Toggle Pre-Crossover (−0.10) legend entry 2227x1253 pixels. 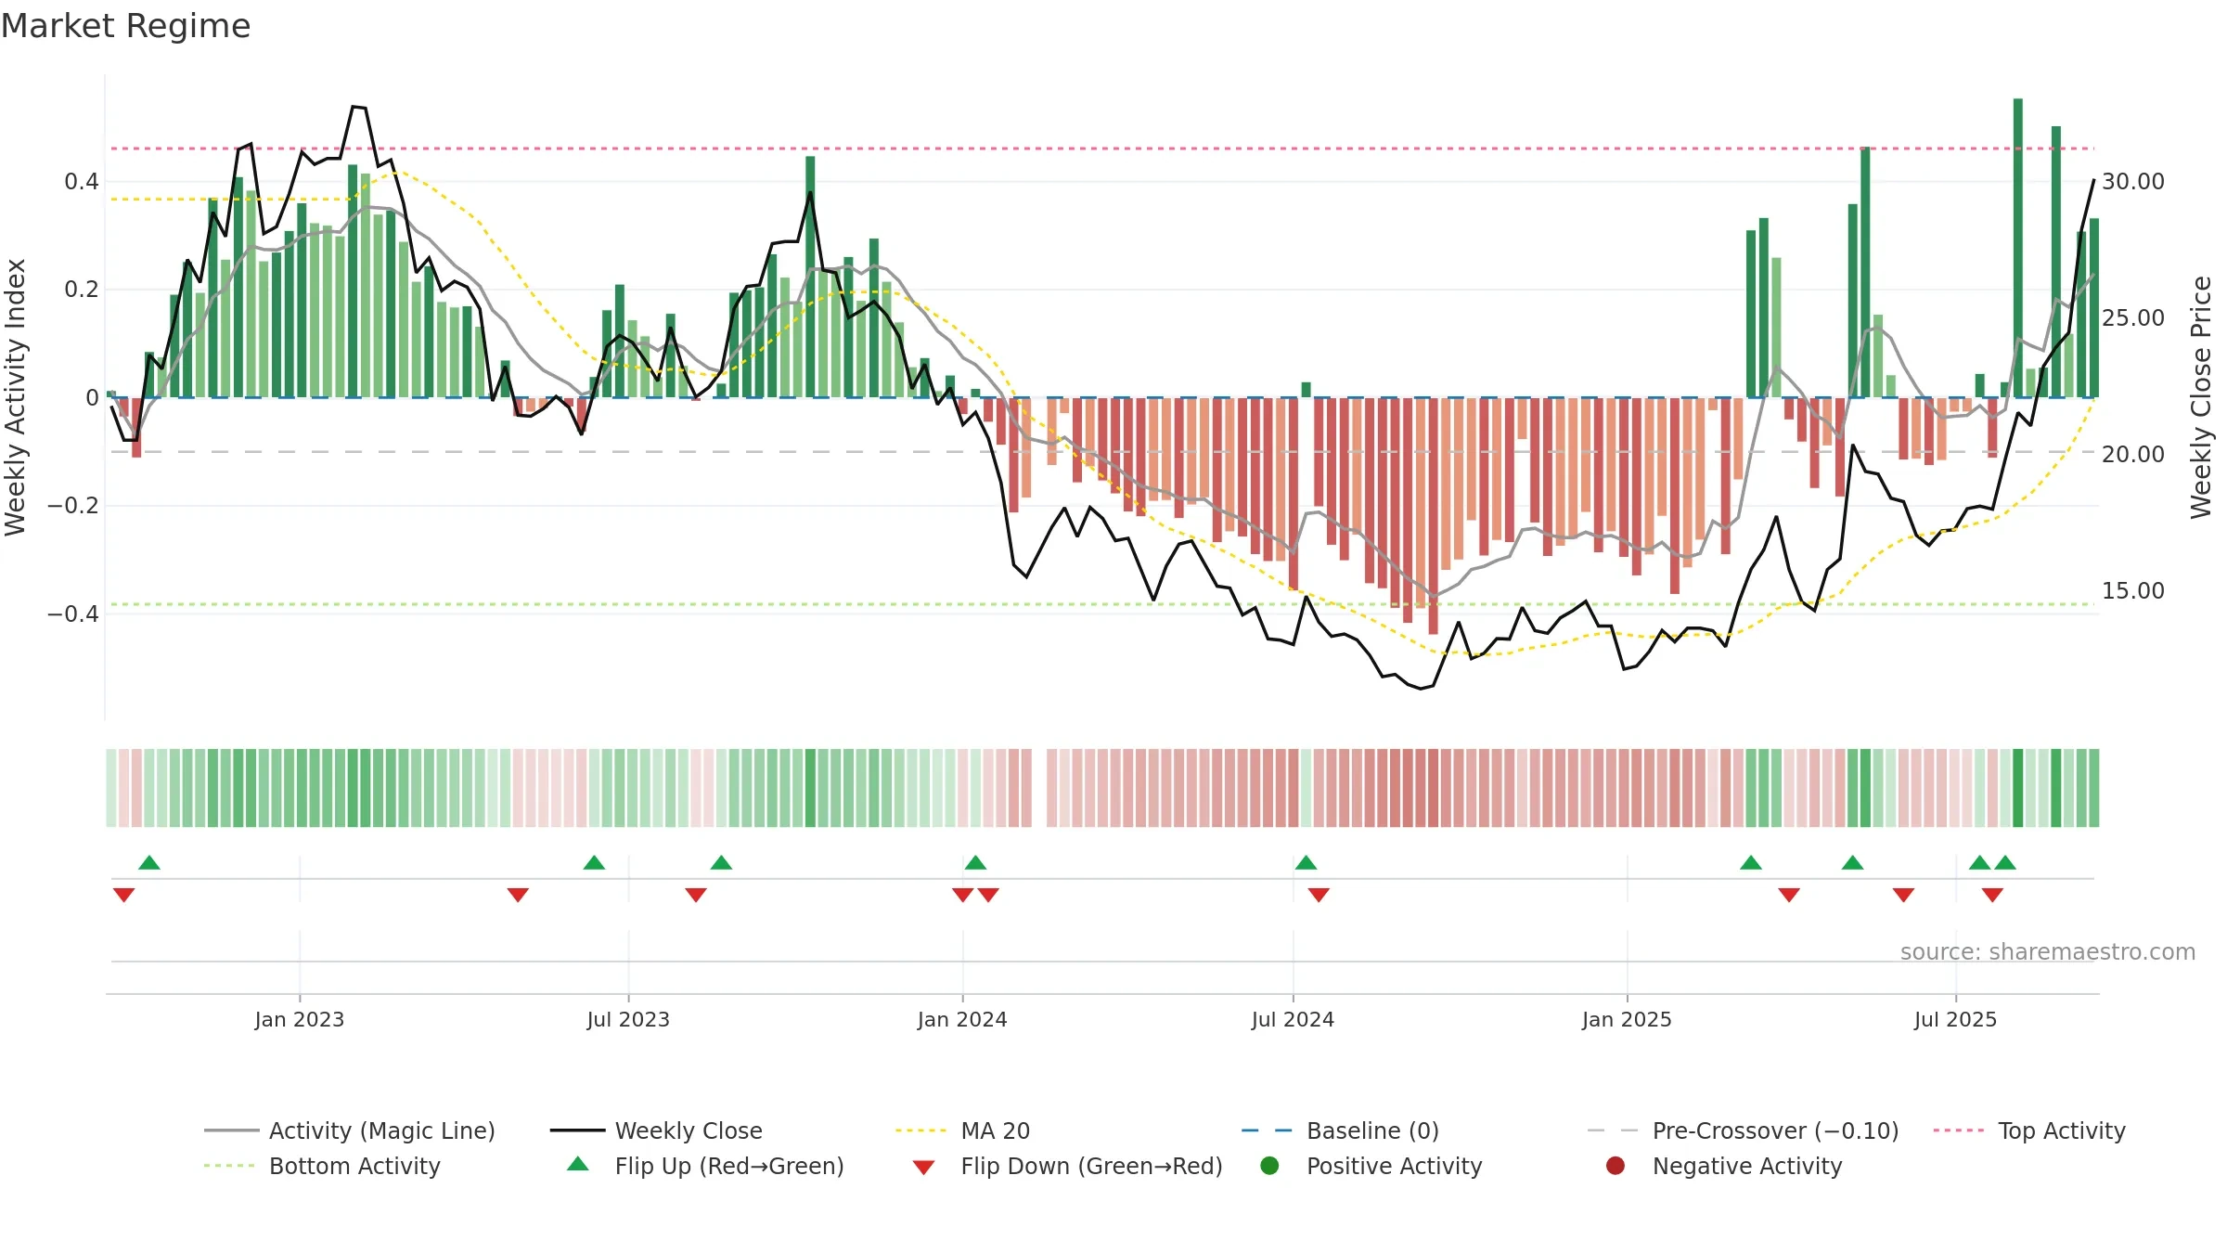click(1743, 1130)
